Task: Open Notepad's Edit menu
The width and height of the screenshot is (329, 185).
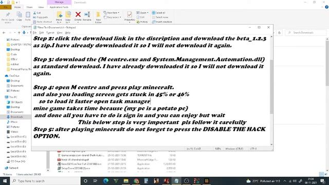Action: pyautogui.click(x=41, y=33)
